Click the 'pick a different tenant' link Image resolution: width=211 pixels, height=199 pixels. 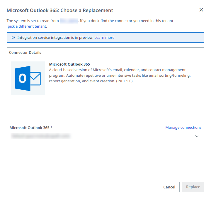tap(27, 26)
